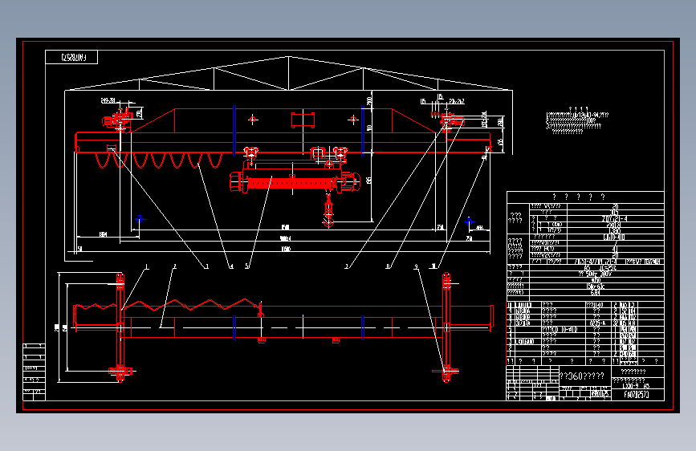Click the right circle-cross hole in girder
696x451 pixels.
353,120
